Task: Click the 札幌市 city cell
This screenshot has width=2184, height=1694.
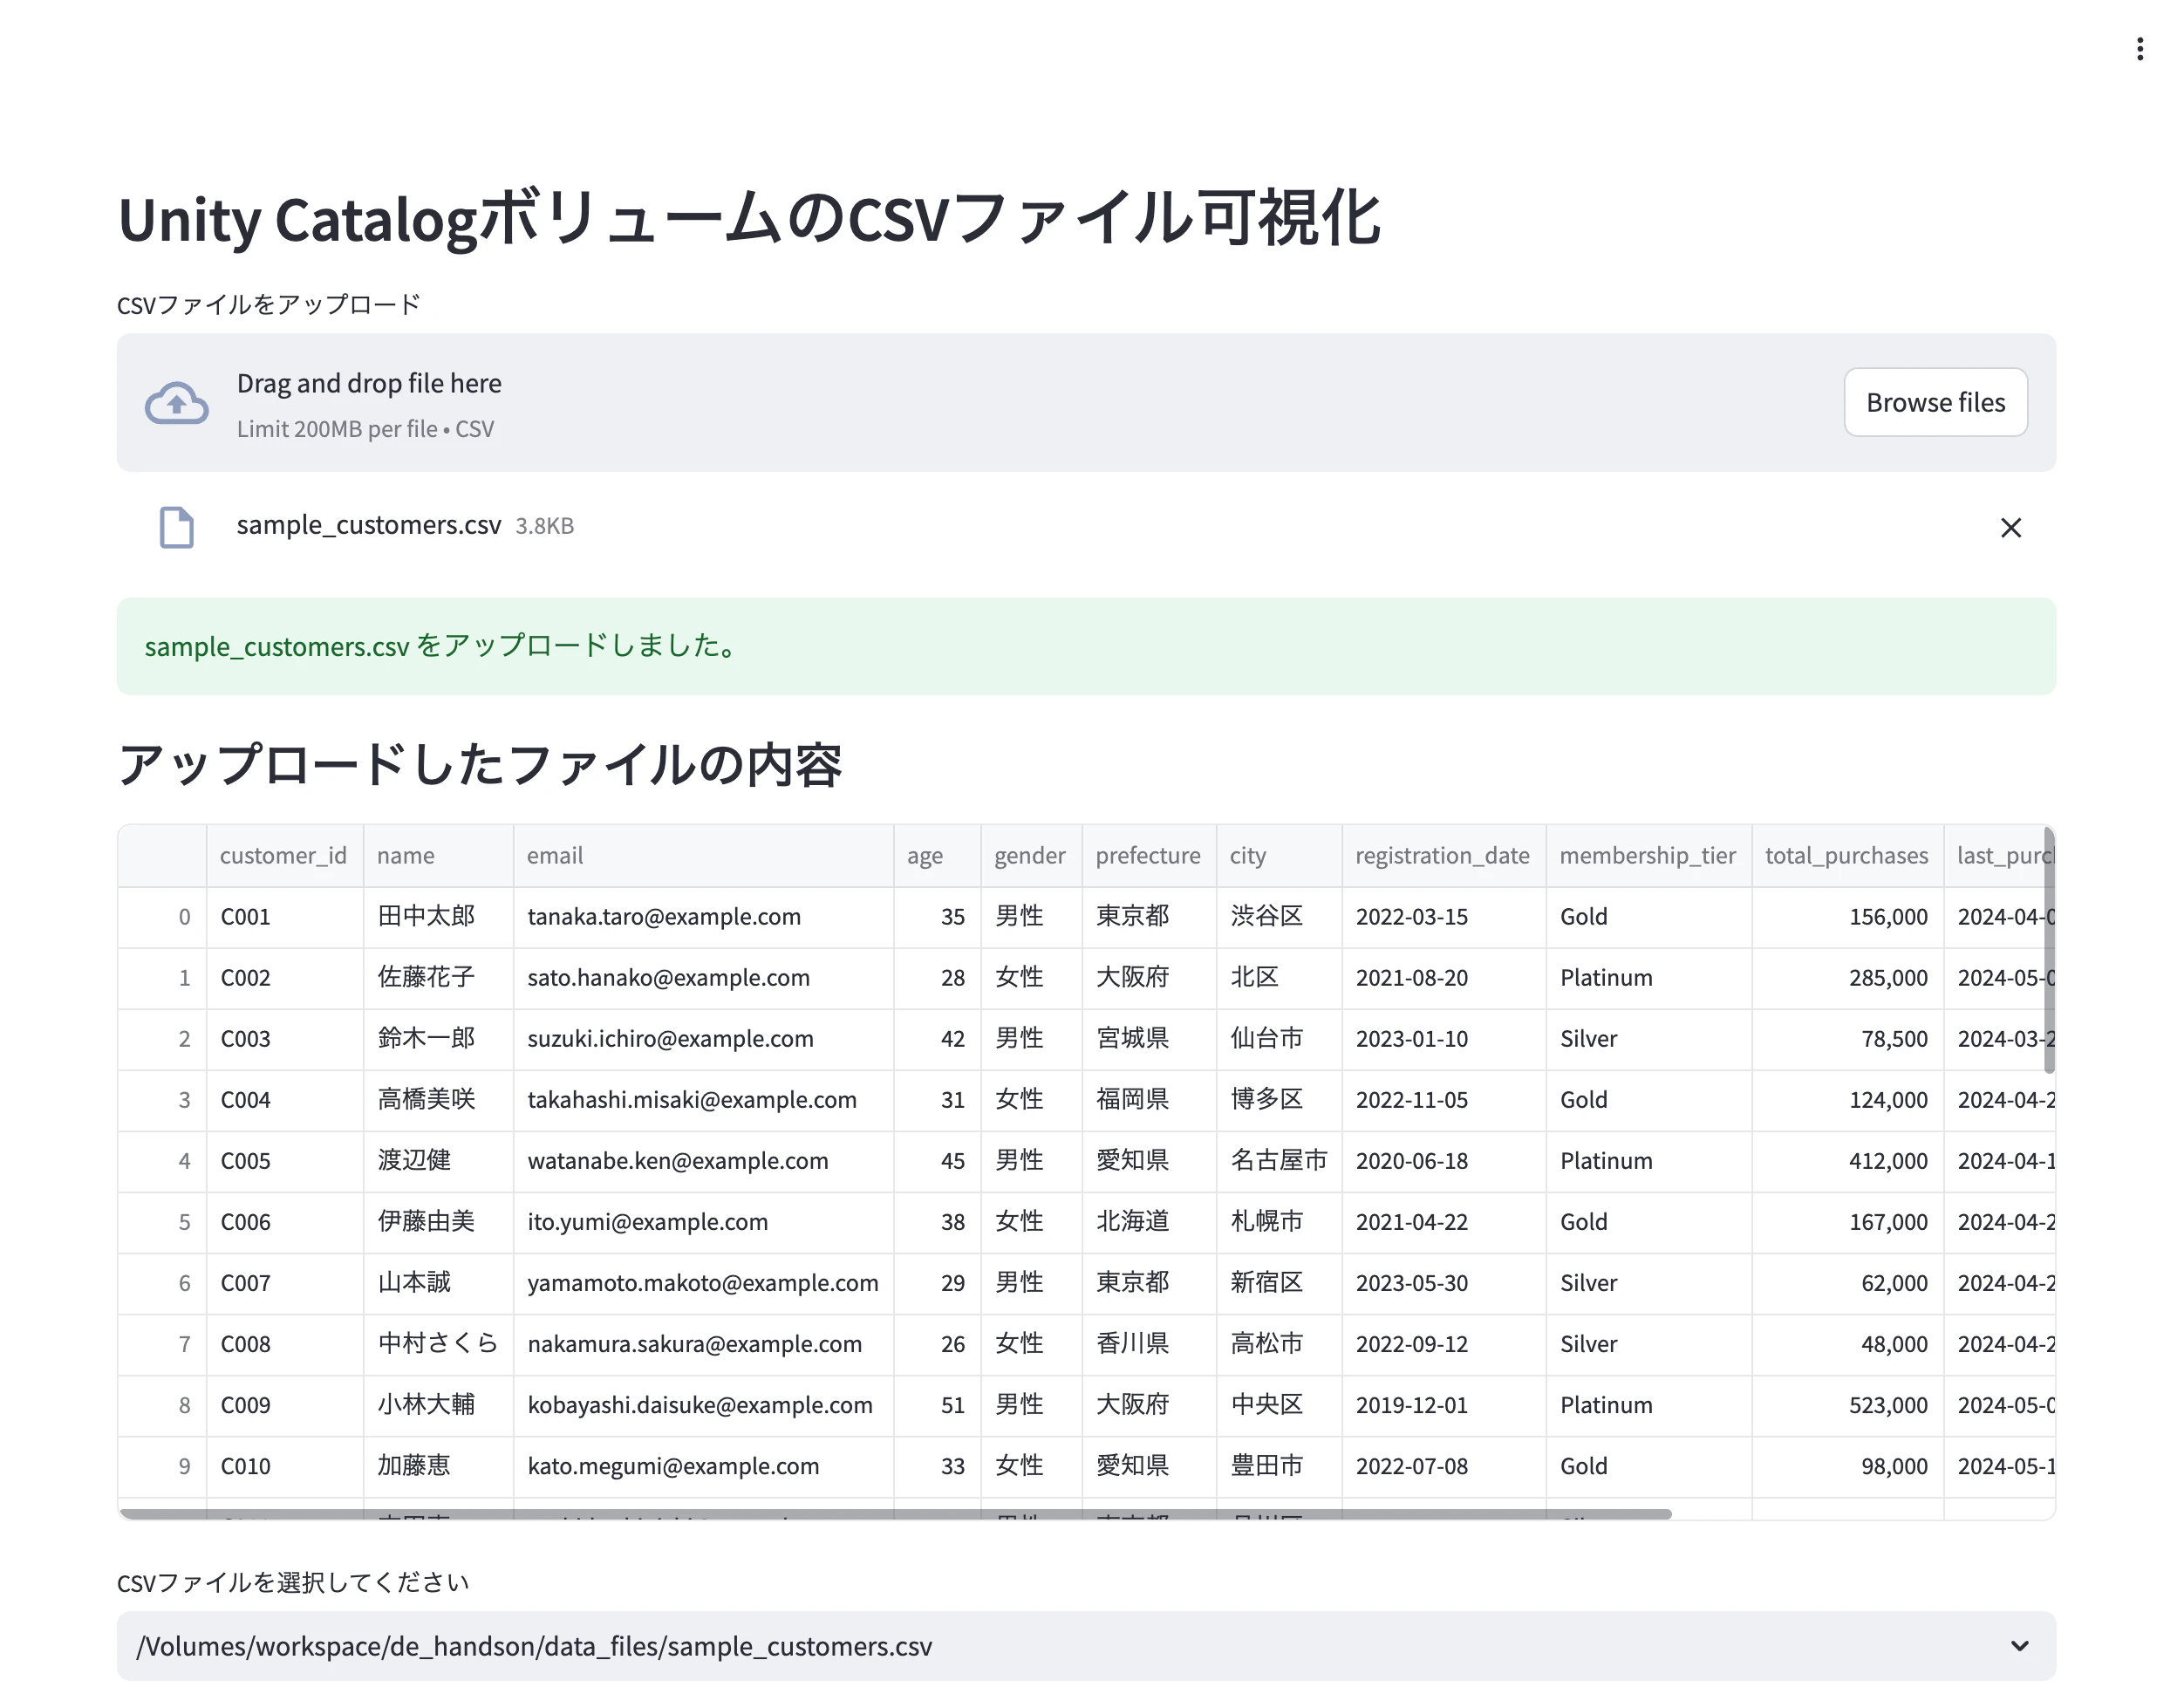Action: tap(1279, 1221)
